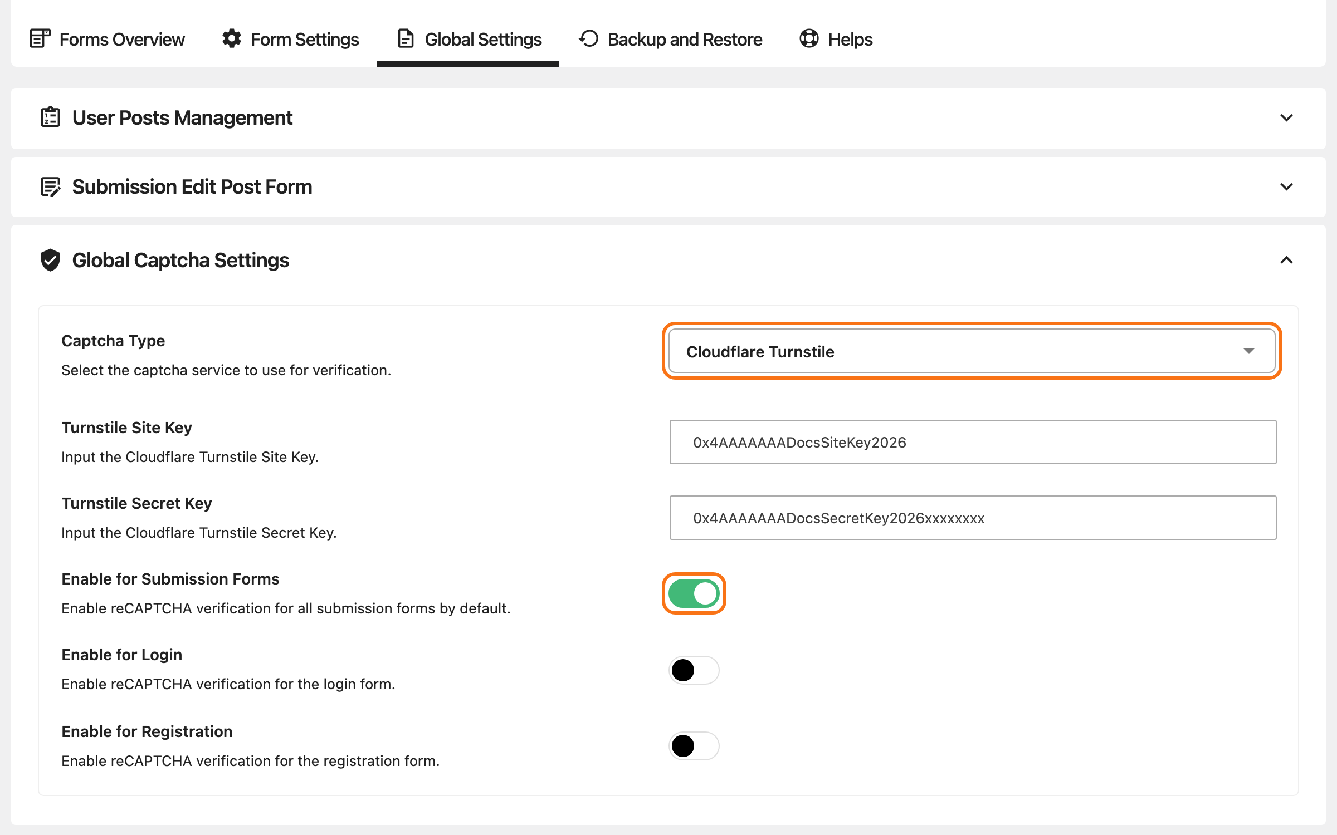Click the Submission Edit Post Form pencil icon
The width and height of the screenshot is (1337, 835).
50,186
